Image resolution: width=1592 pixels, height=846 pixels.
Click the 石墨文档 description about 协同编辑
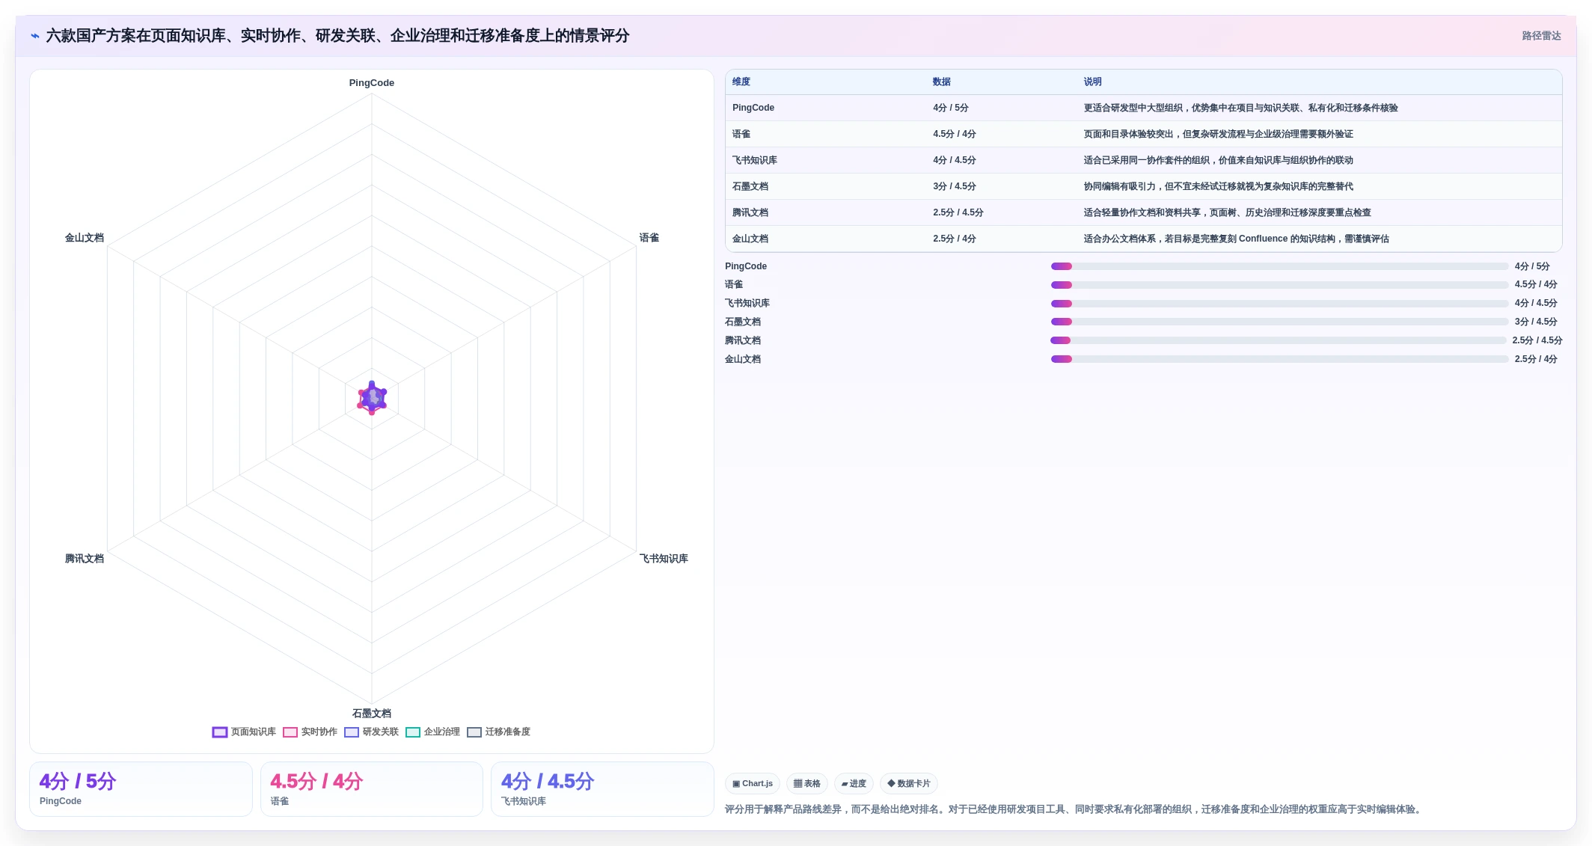(1219, 186)
